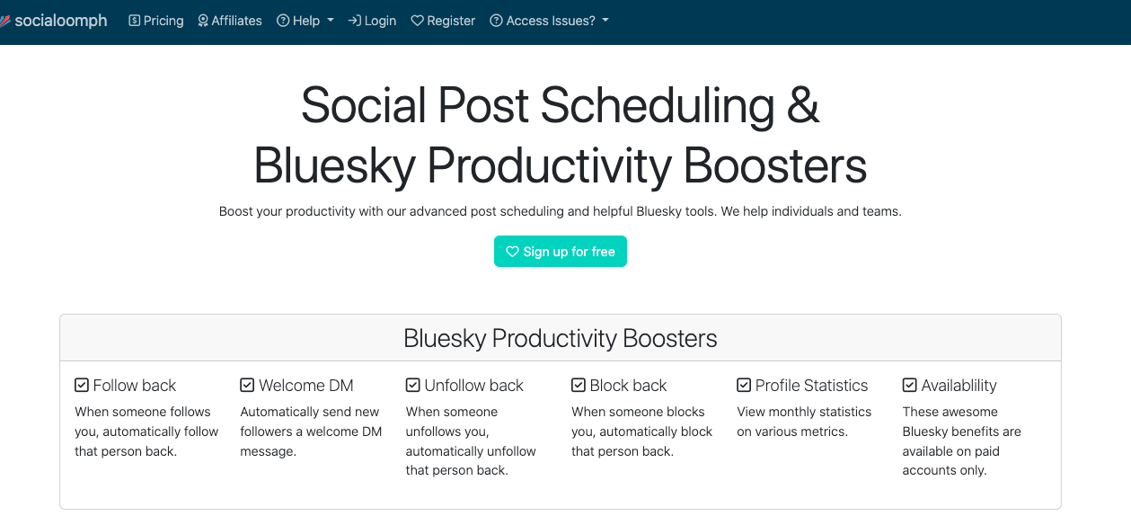Click the heart icon in the Sign up button
The width and height of the screenshot is (1131, 516).
[513, 252]
